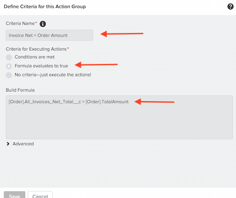
Task: Click the Save button
Action: tap(15, 195)
